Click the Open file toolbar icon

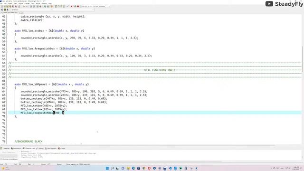coord(4,6)
